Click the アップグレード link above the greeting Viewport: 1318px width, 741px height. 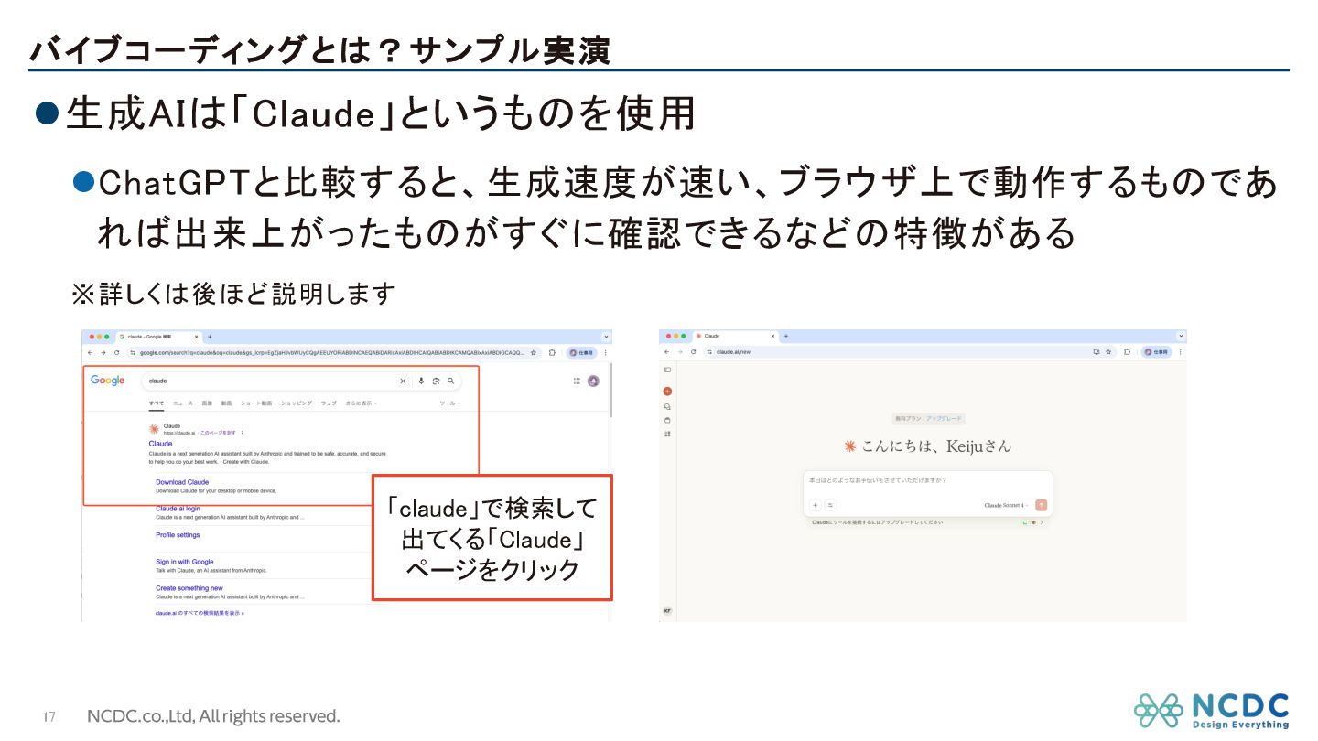(x=945, y=418)
